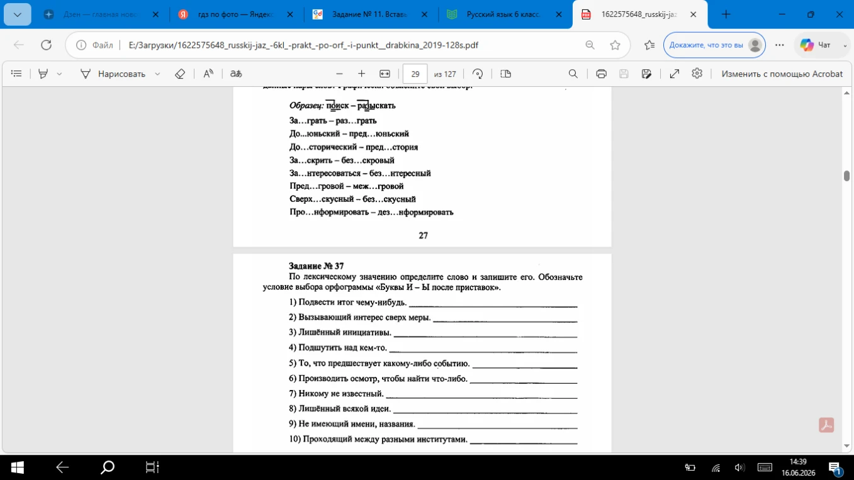Open Windows taskbar search
Image resolution: width=854 pixels, height=480 pixels.
[108, 467]
